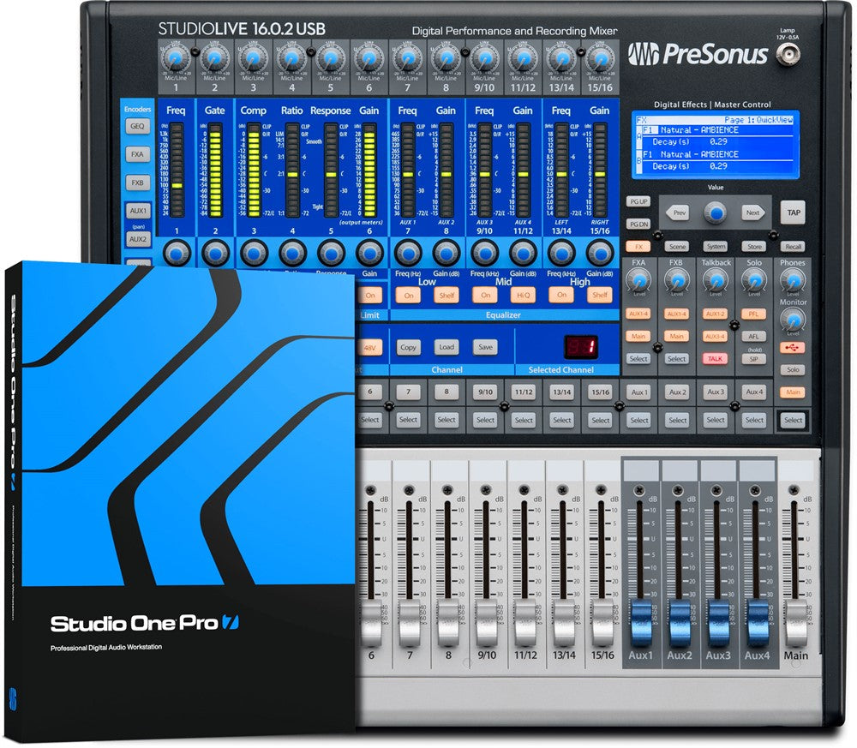Click the Select button under channel 7
This screenshot has height=748, width=857.
[x=408, y=420]
